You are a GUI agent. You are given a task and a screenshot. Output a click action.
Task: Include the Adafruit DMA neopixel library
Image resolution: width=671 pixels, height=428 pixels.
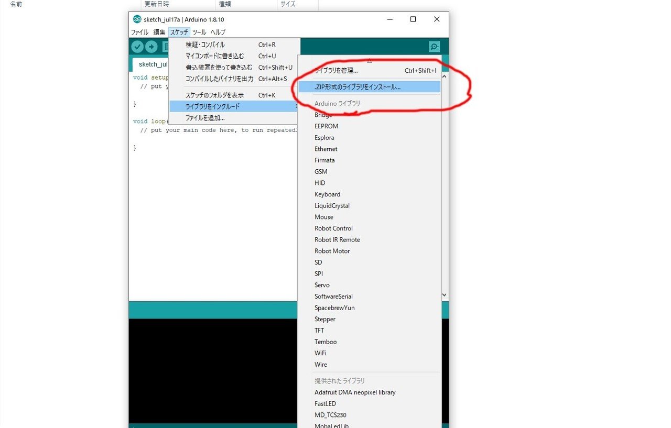tap(370, 392)
